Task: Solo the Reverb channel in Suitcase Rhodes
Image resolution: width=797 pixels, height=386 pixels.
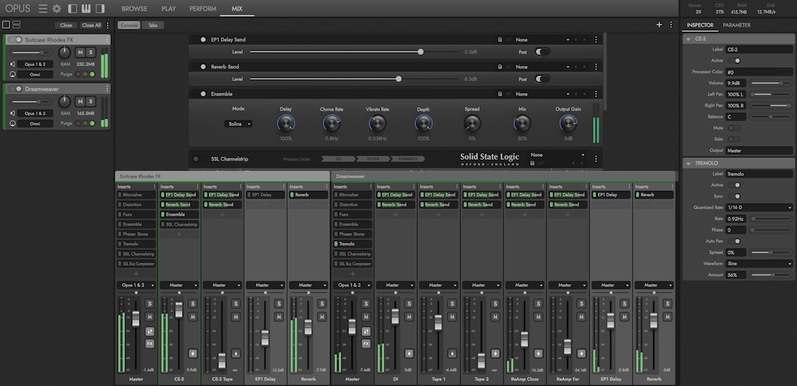Action: [322, 304]
